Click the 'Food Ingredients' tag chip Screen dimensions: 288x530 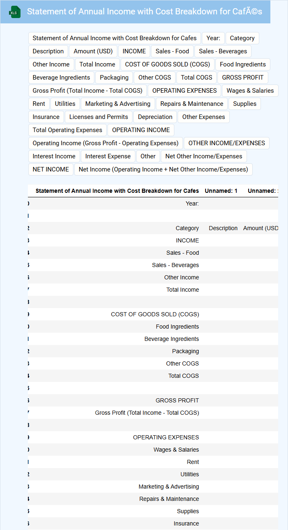pyautogui.click(x=243, y=64)
